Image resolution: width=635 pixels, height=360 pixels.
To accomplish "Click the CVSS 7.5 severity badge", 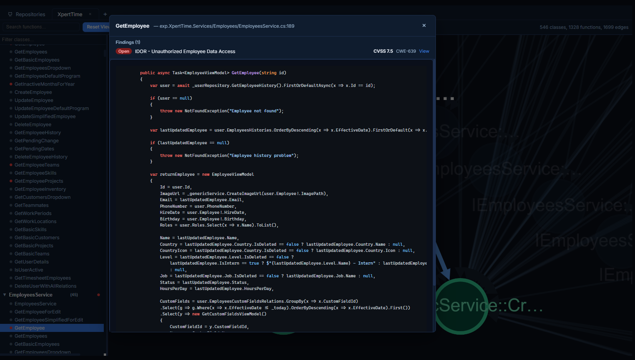I will [x=383, y=51].
